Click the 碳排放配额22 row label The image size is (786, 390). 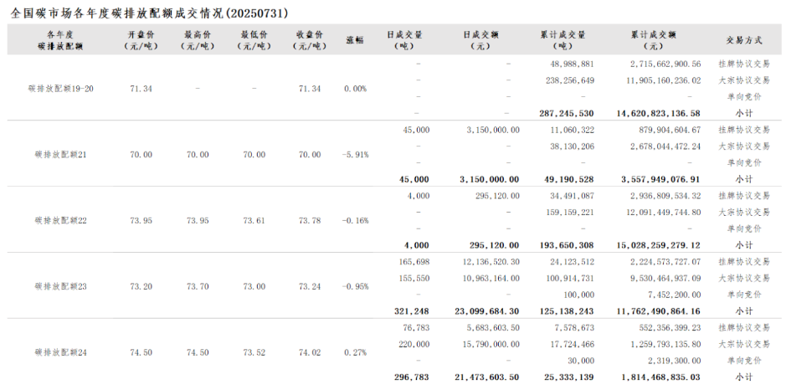60,221
